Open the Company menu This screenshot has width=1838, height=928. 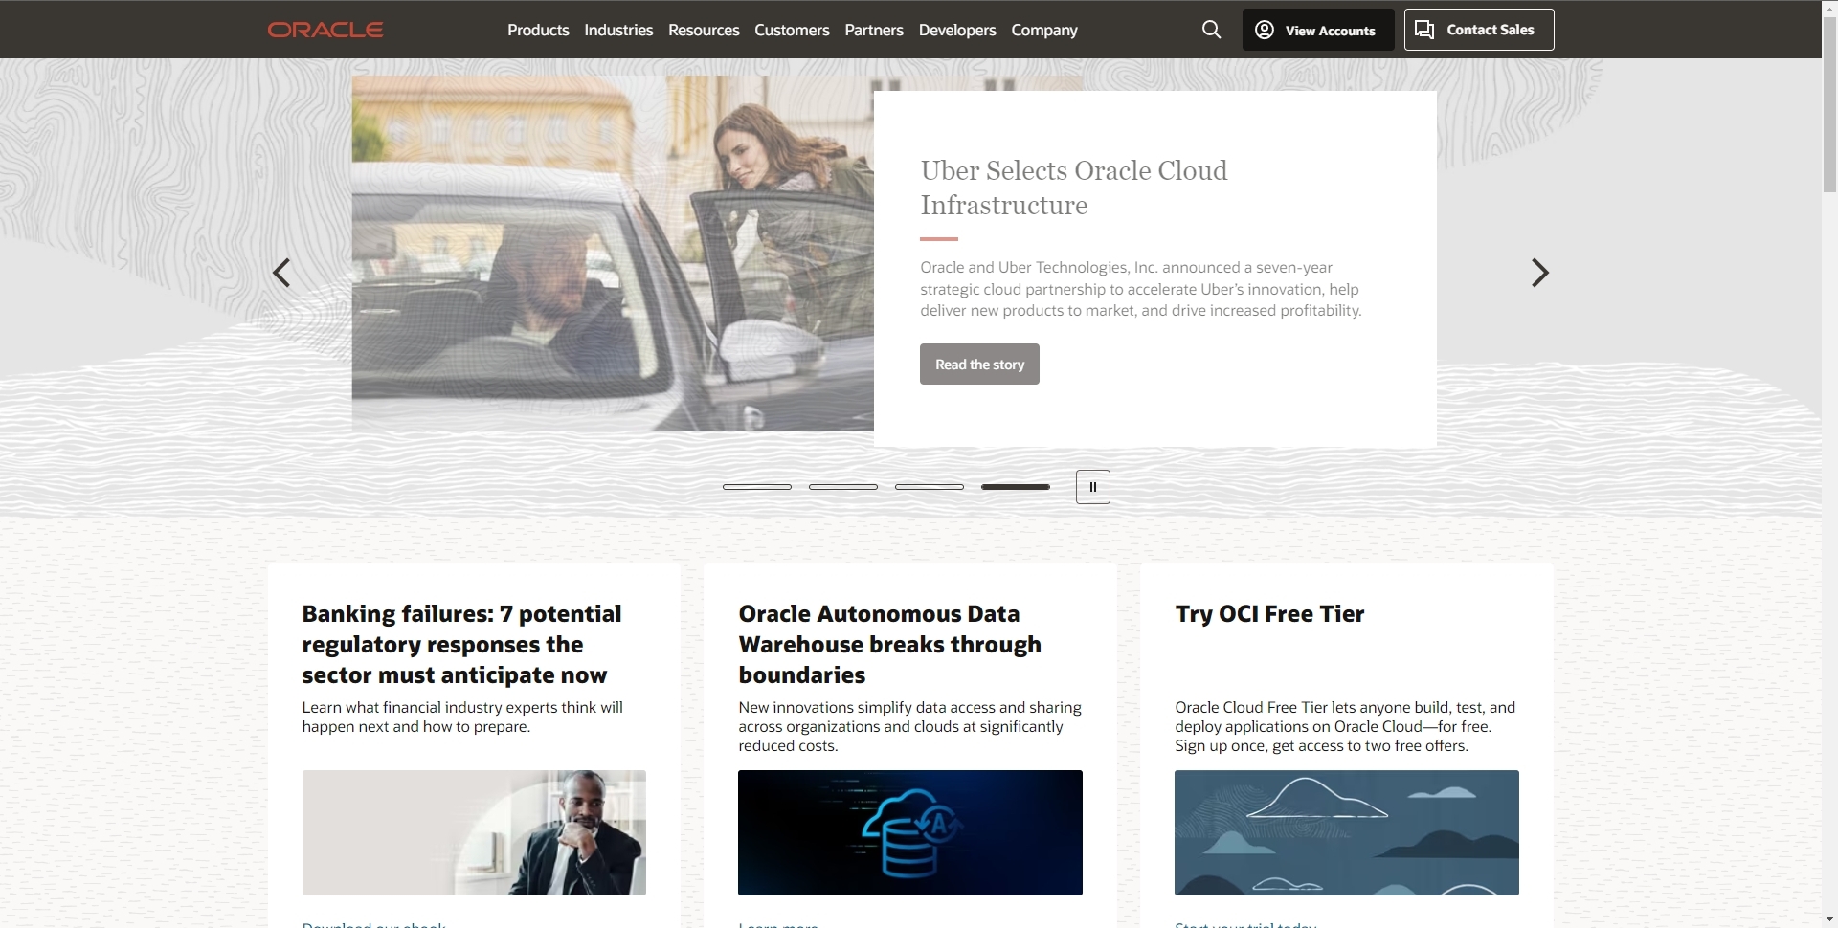tap(1044, 30)
